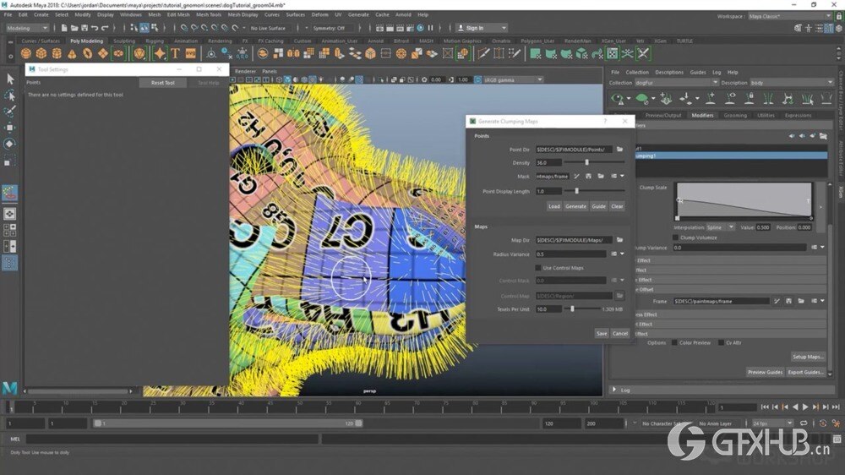The image size is (845, 475).
Task: Pick the Select tool arrow in toolbox
Action: pyautogui.click(x=9, y=79)
